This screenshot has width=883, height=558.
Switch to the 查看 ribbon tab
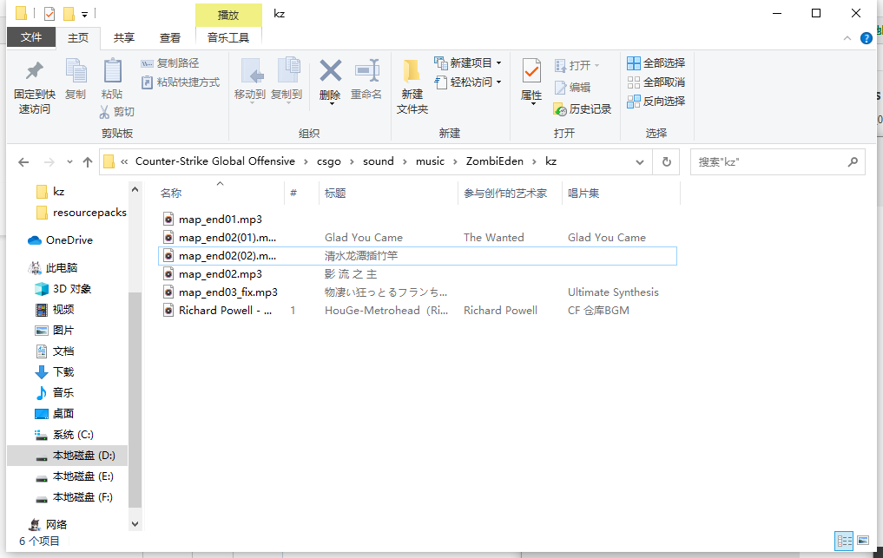(x=168, y=37)
